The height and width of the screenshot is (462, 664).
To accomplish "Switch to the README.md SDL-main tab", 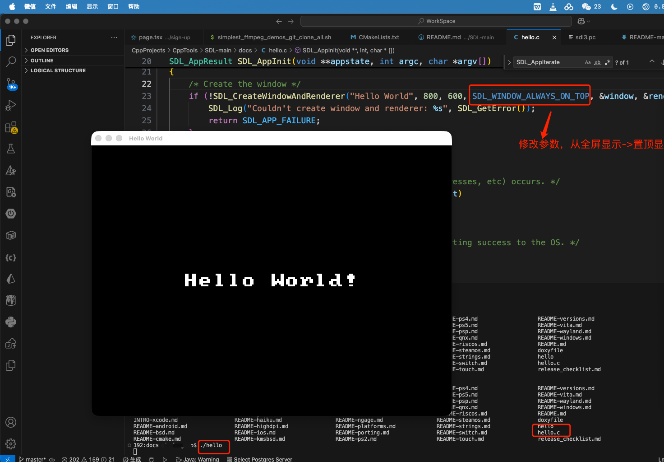I will [459, 37].
